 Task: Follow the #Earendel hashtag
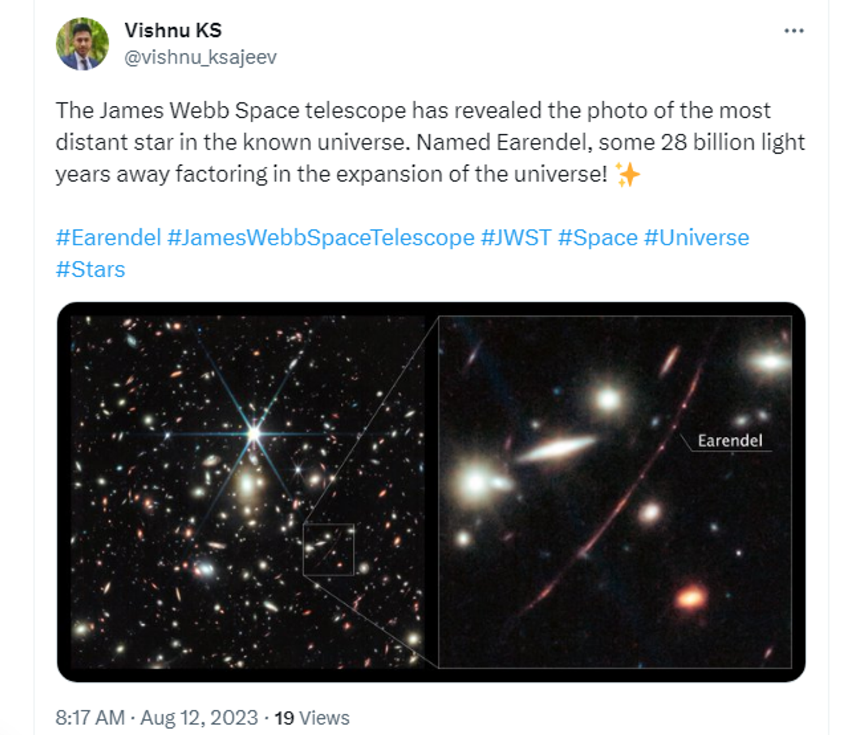point(108,237)
